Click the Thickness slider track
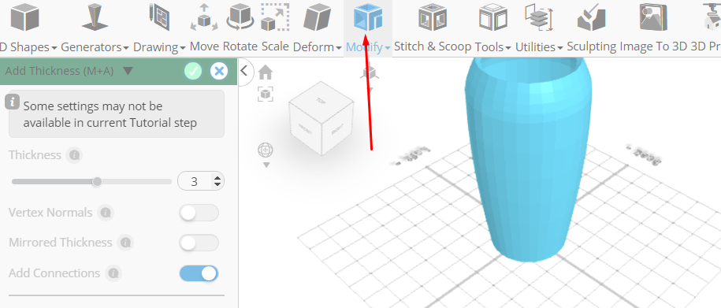The width and height of the screenshot is (721, 308). click(91, 182)
